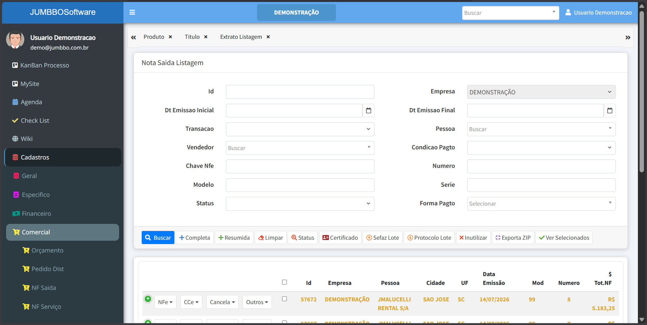Open KanBan Processo in sidebar
The image size is (647, 325).
point(62,65)
